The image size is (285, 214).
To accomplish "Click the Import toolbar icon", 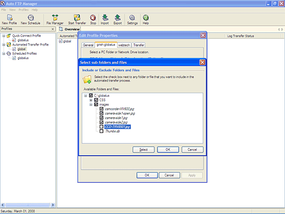I will click(x=105, y=17).
